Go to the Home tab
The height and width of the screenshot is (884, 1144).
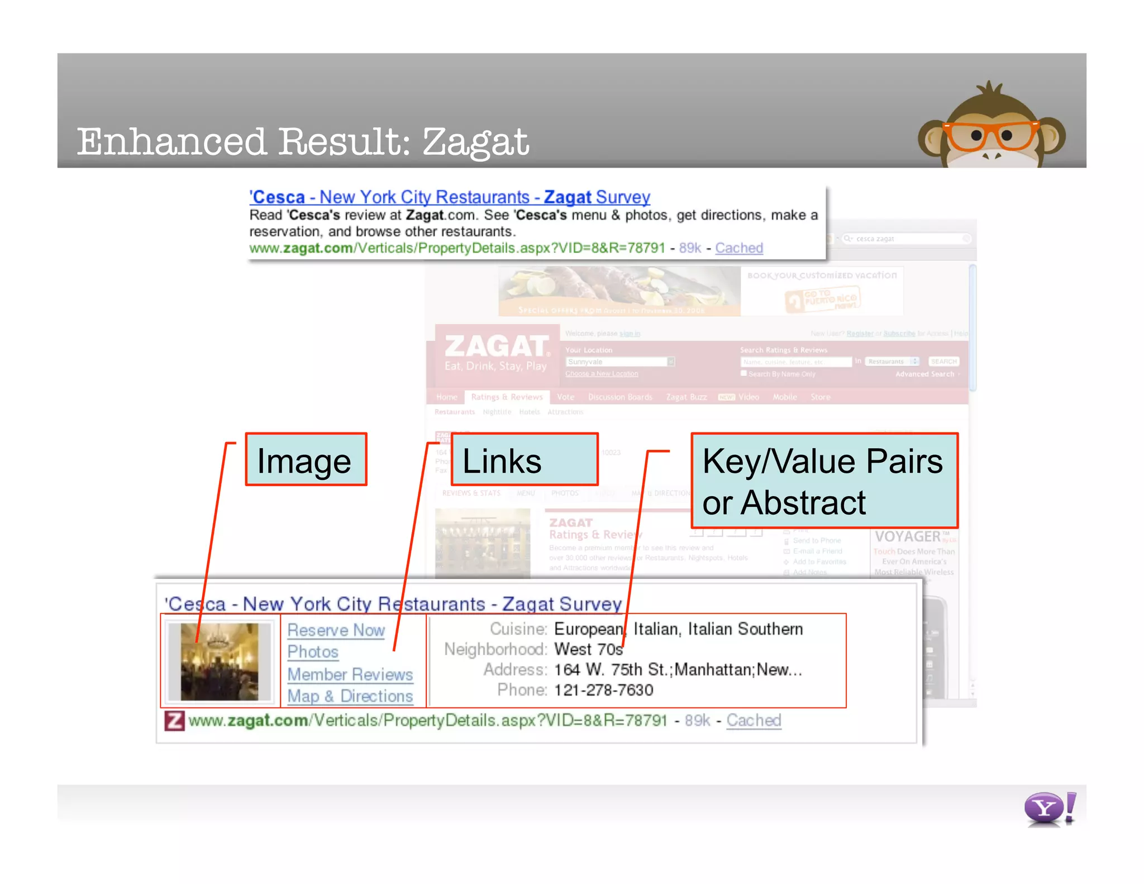pos(446,397)
